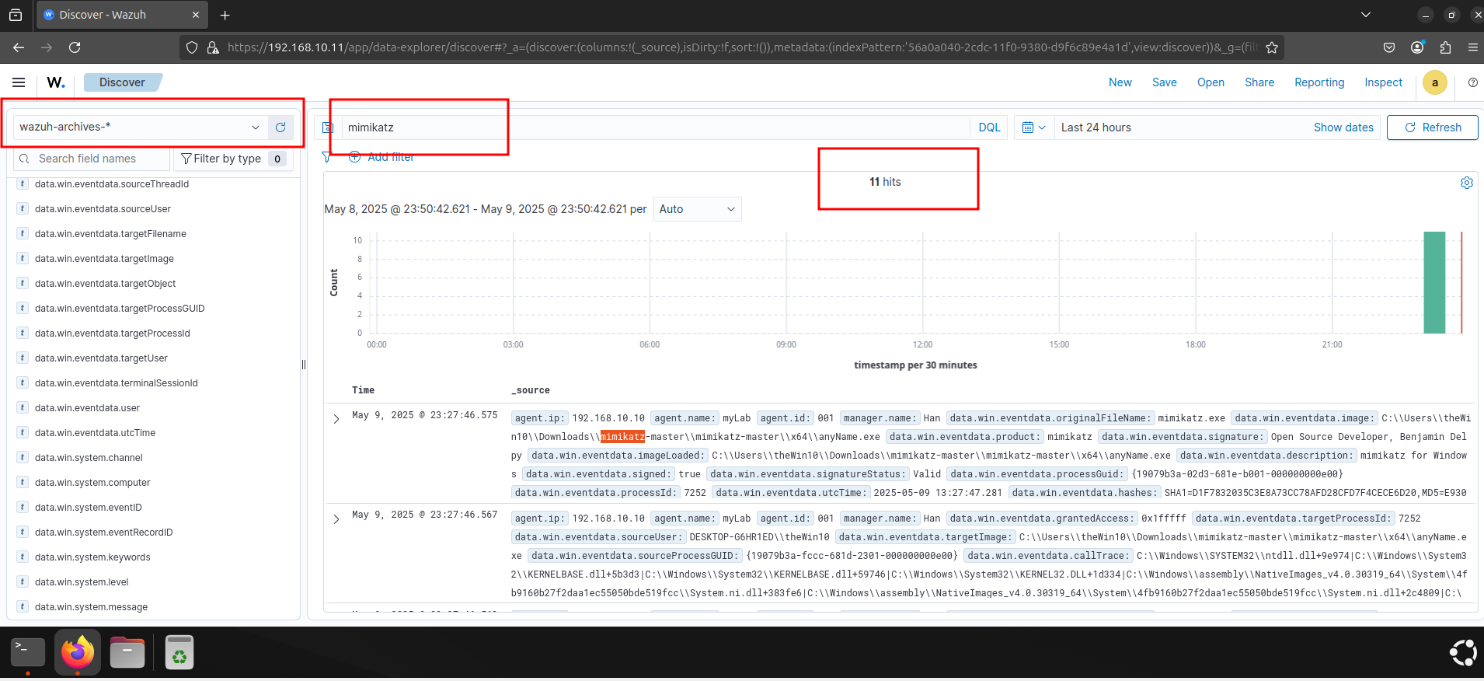The height and width of the screenshot is (681, 1484).
Task: Toggle the DQL query language switch
Action: (x=989, y=127)
